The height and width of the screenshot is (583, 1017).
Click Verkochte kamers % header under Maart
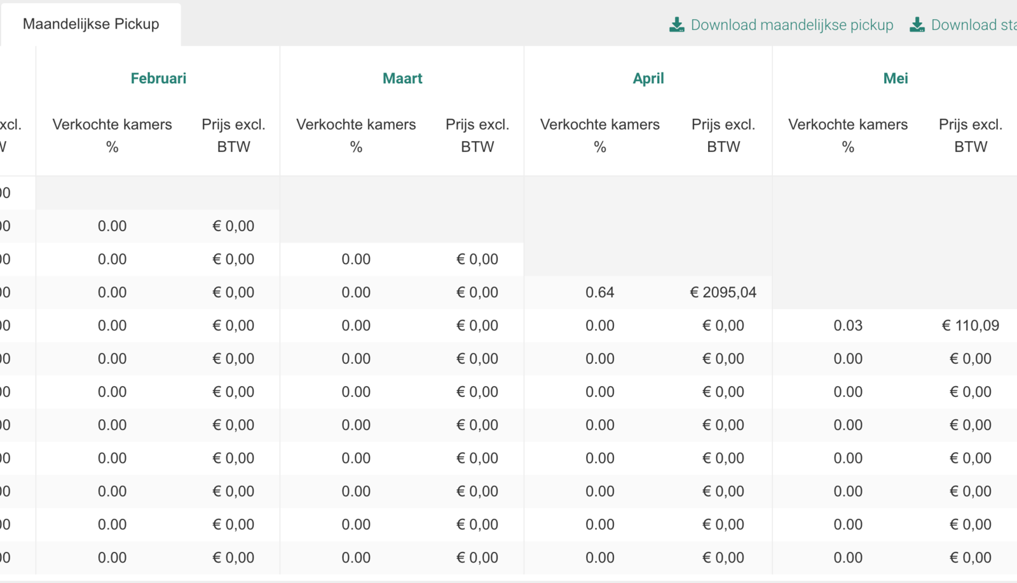pyautogui.click(x=356, y=135)
